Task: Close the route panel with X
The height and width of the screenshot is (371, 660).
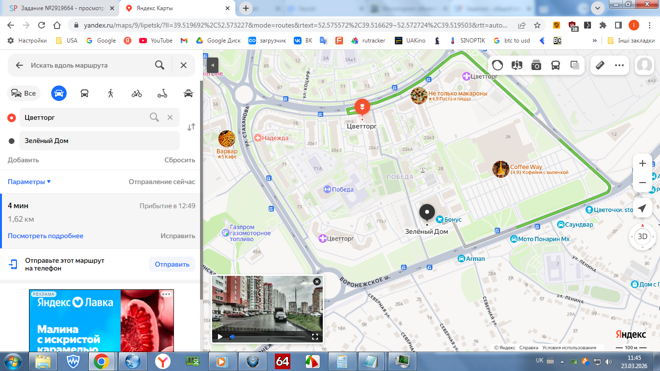Action: point(184,65)
